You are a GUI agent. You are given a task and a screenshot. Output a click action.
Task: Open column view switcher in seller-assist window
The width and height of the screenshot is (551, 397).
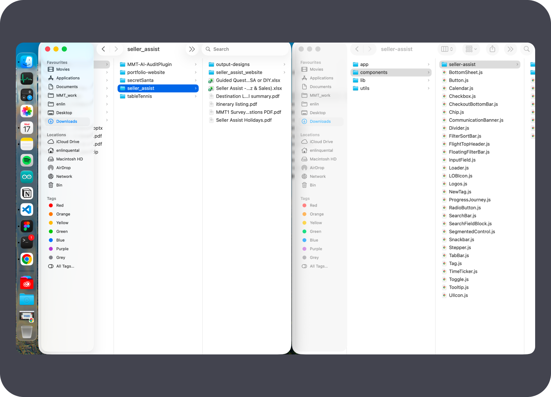coord(447,49)
